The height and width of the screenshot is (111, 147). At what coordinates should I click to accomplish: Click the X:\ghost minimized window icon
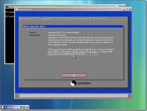2,107
